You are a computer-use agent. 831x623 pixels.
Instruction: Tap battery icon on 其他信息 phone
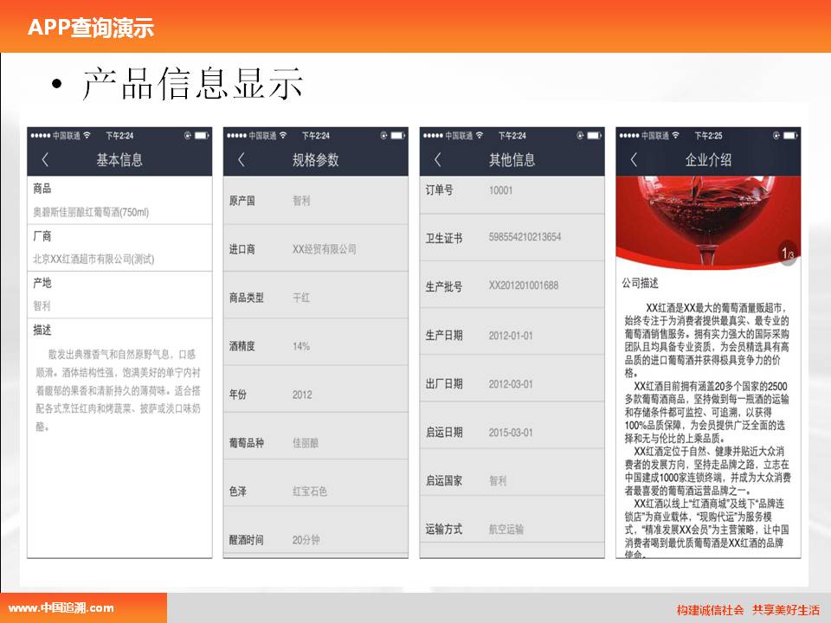click(x=594, y=136)
